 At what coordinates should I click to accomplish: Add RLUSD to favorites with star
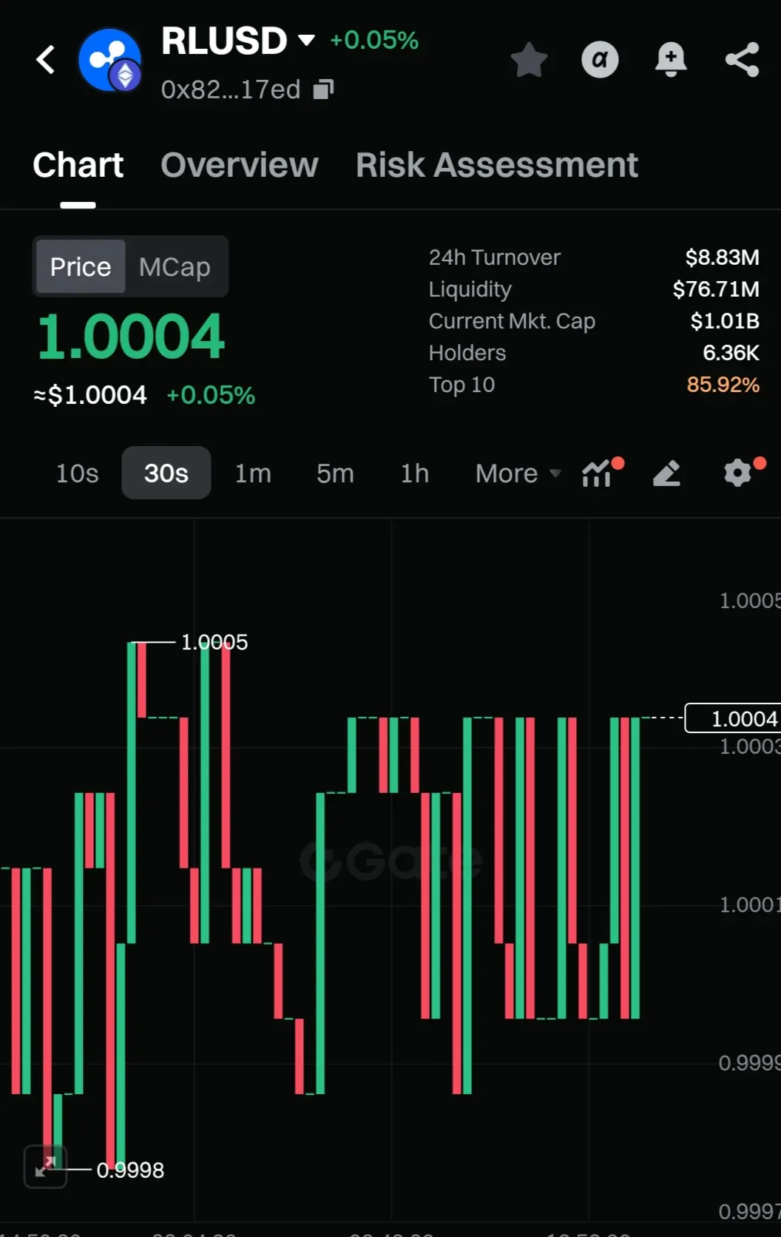coord(530,60)
